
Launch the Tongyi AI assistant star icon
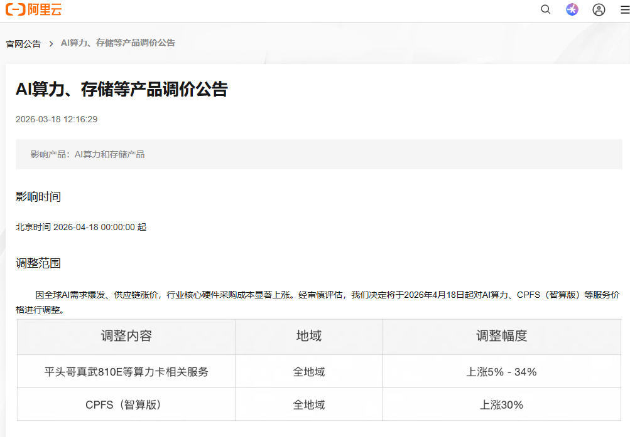pos(572,9)
